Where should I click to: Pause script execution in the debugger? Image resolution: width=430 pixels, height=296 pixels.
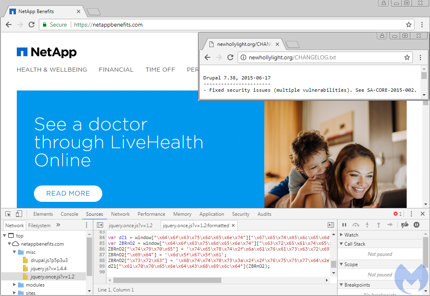coord(344,225)
